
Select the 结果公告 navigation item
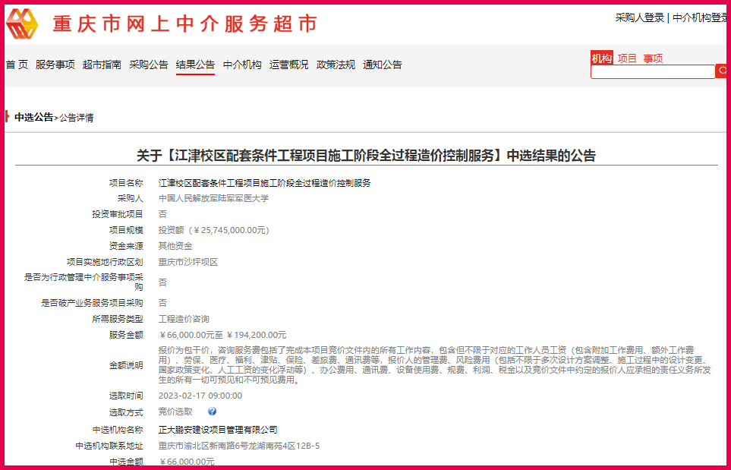click(195, 65)
